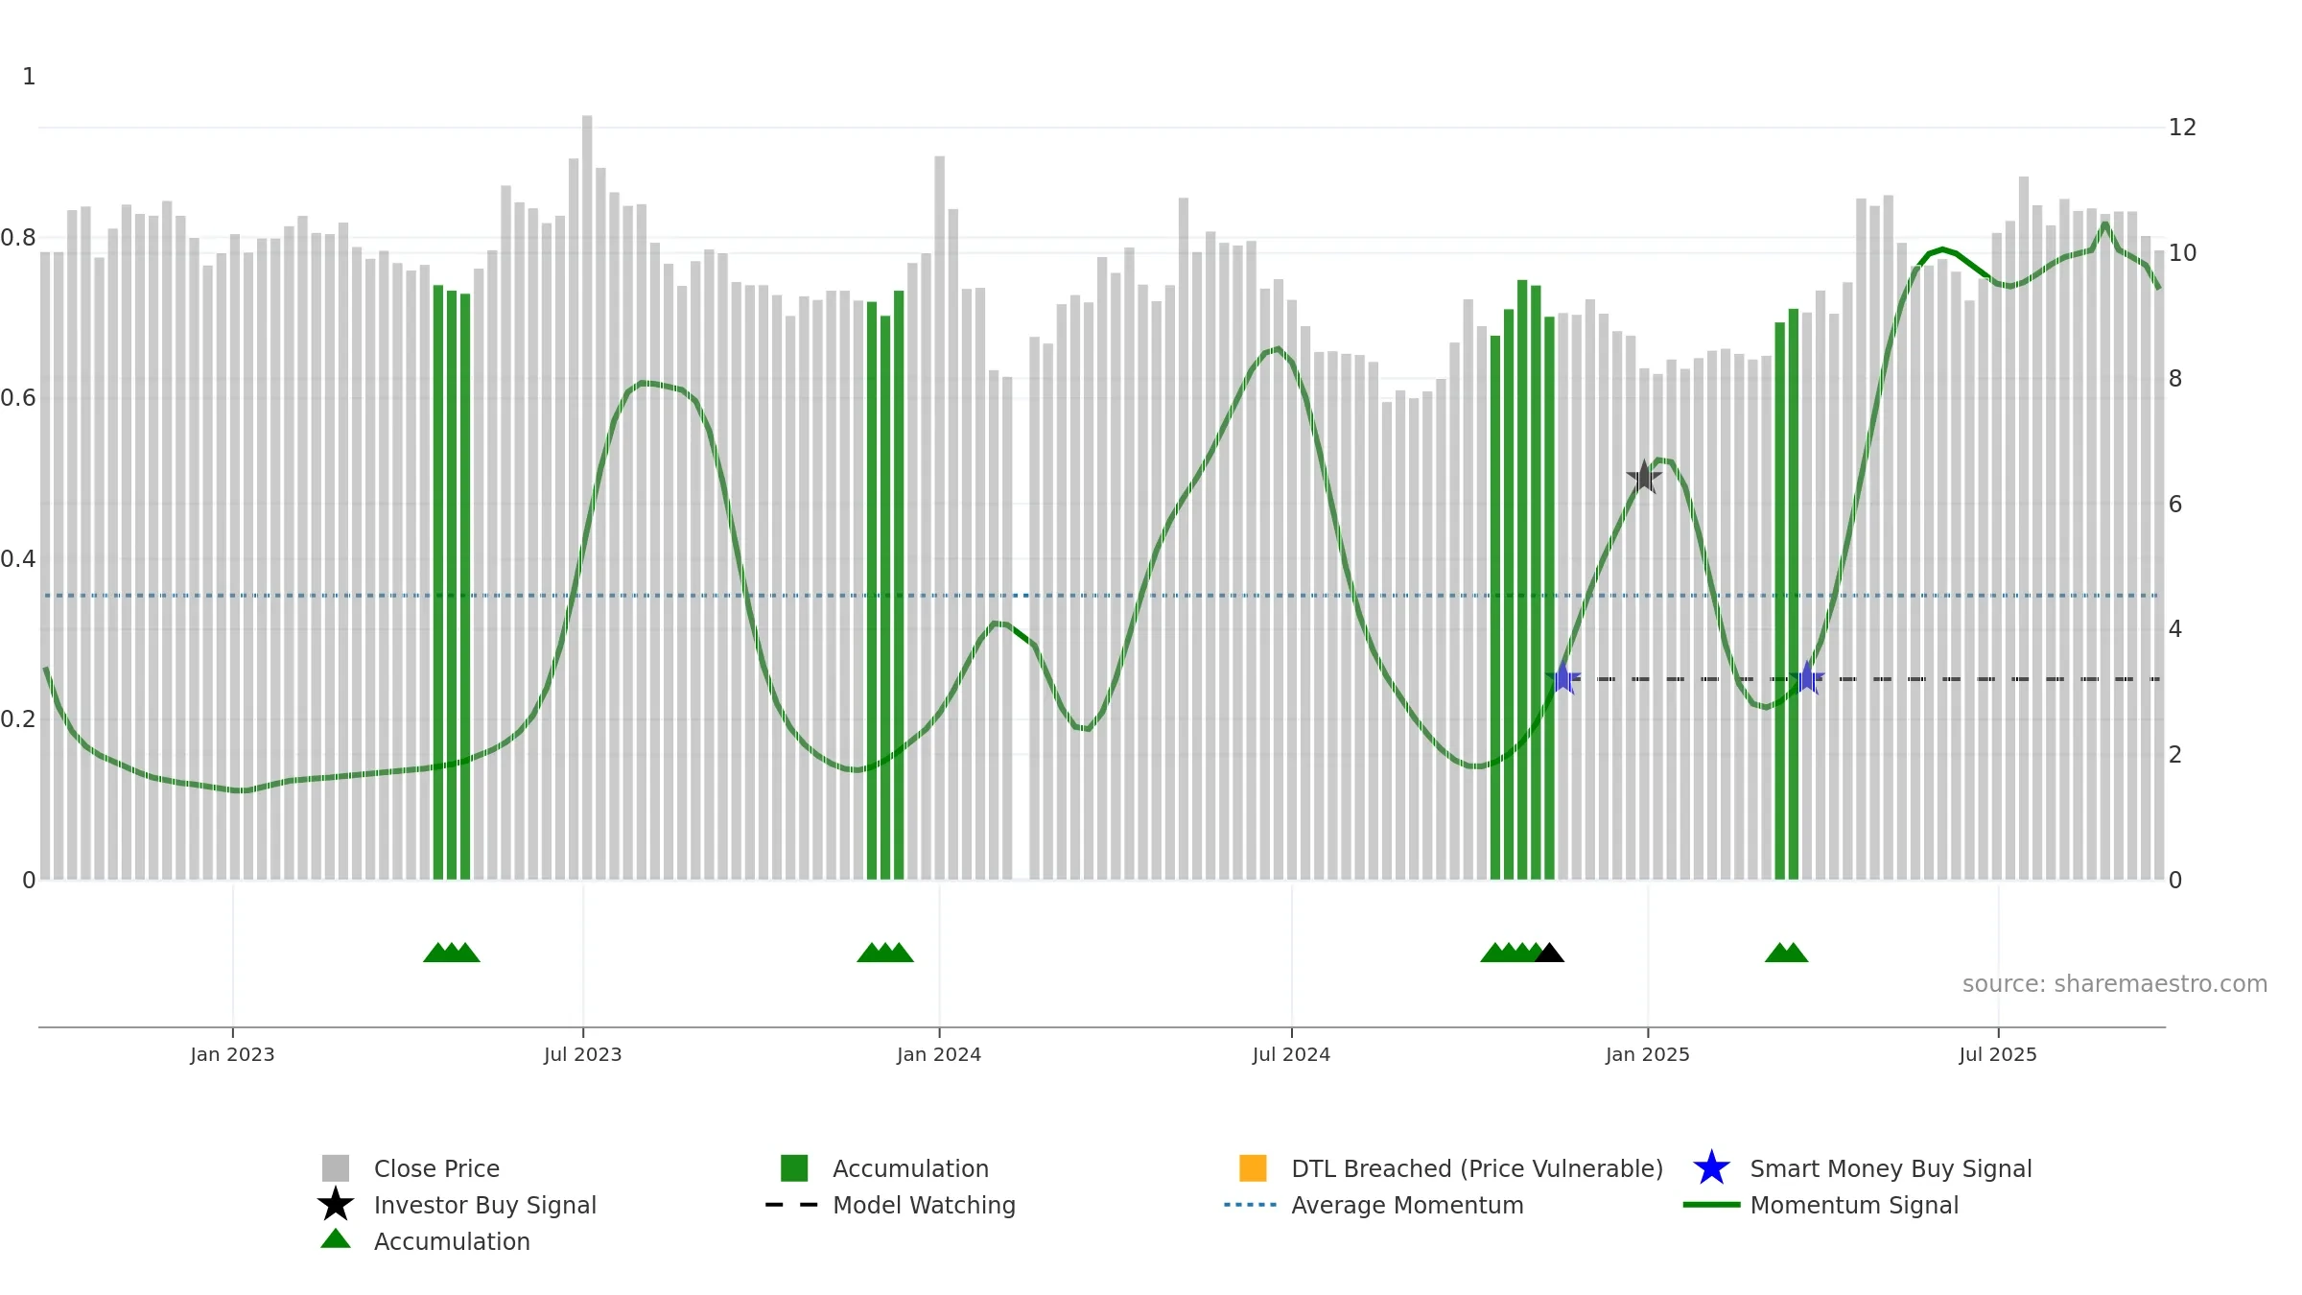The height and width of the screenshot is (1295, 2302).
Task: Click the green Accumulation square legend swatch
Action: point(794,1168)
